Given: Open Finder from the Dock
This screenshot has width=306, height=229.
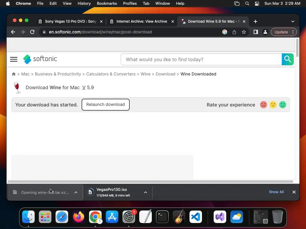Looking at the screenshot, I should (28, 217).
